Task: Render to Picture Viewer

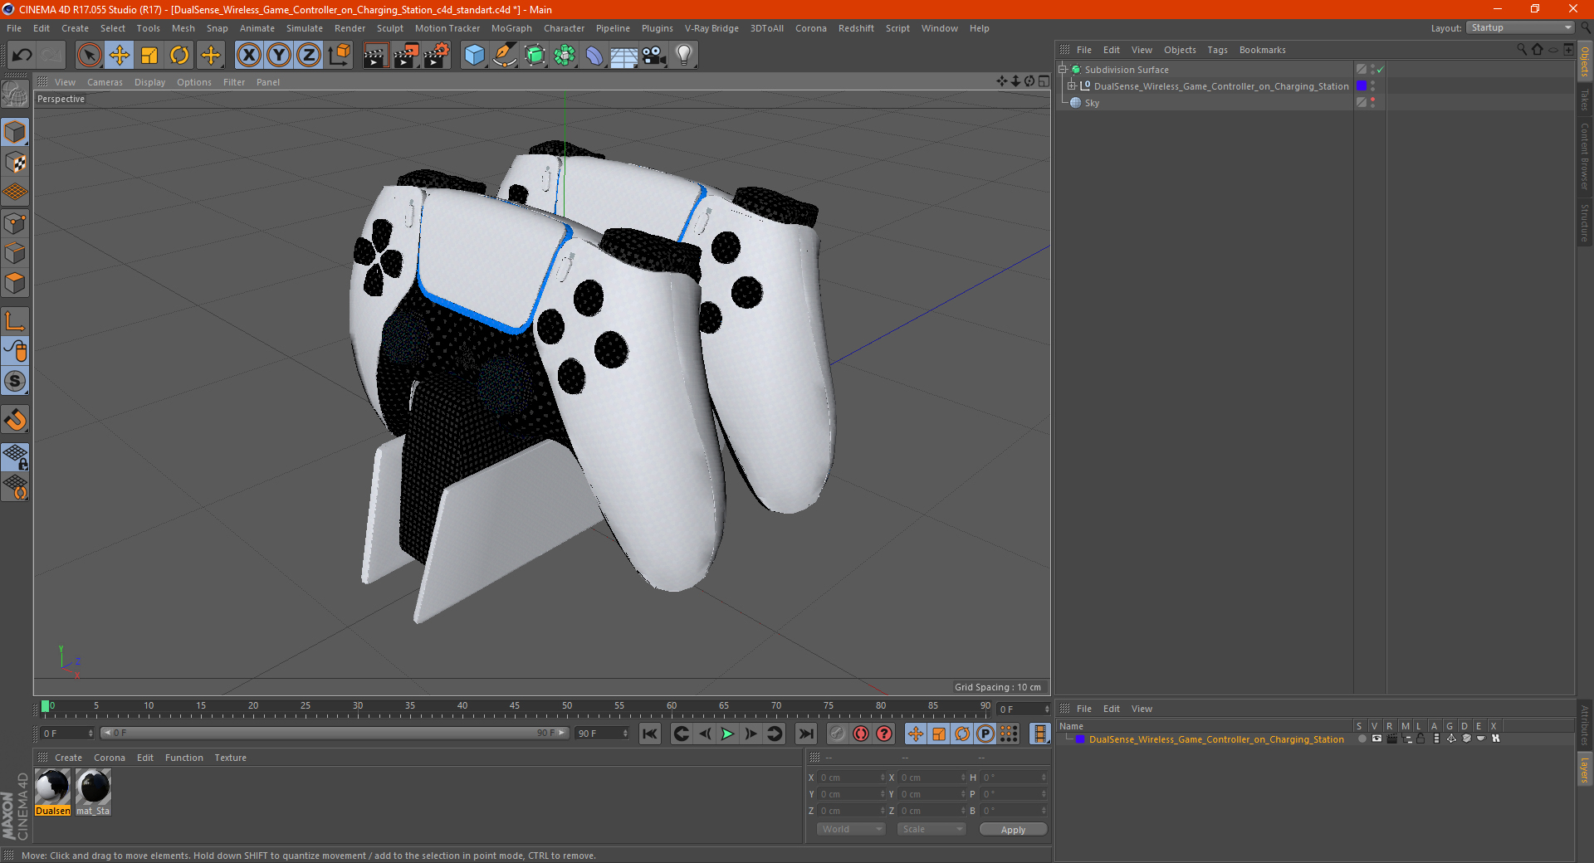Action: (x=406, y=56)
